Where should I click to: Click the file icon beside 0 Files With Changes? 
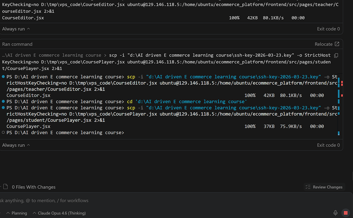pyautogui.click(x=6, y=187)
